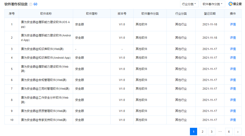Open 详情 for 履职能力建设软件(Web端) row

(233, 69)
